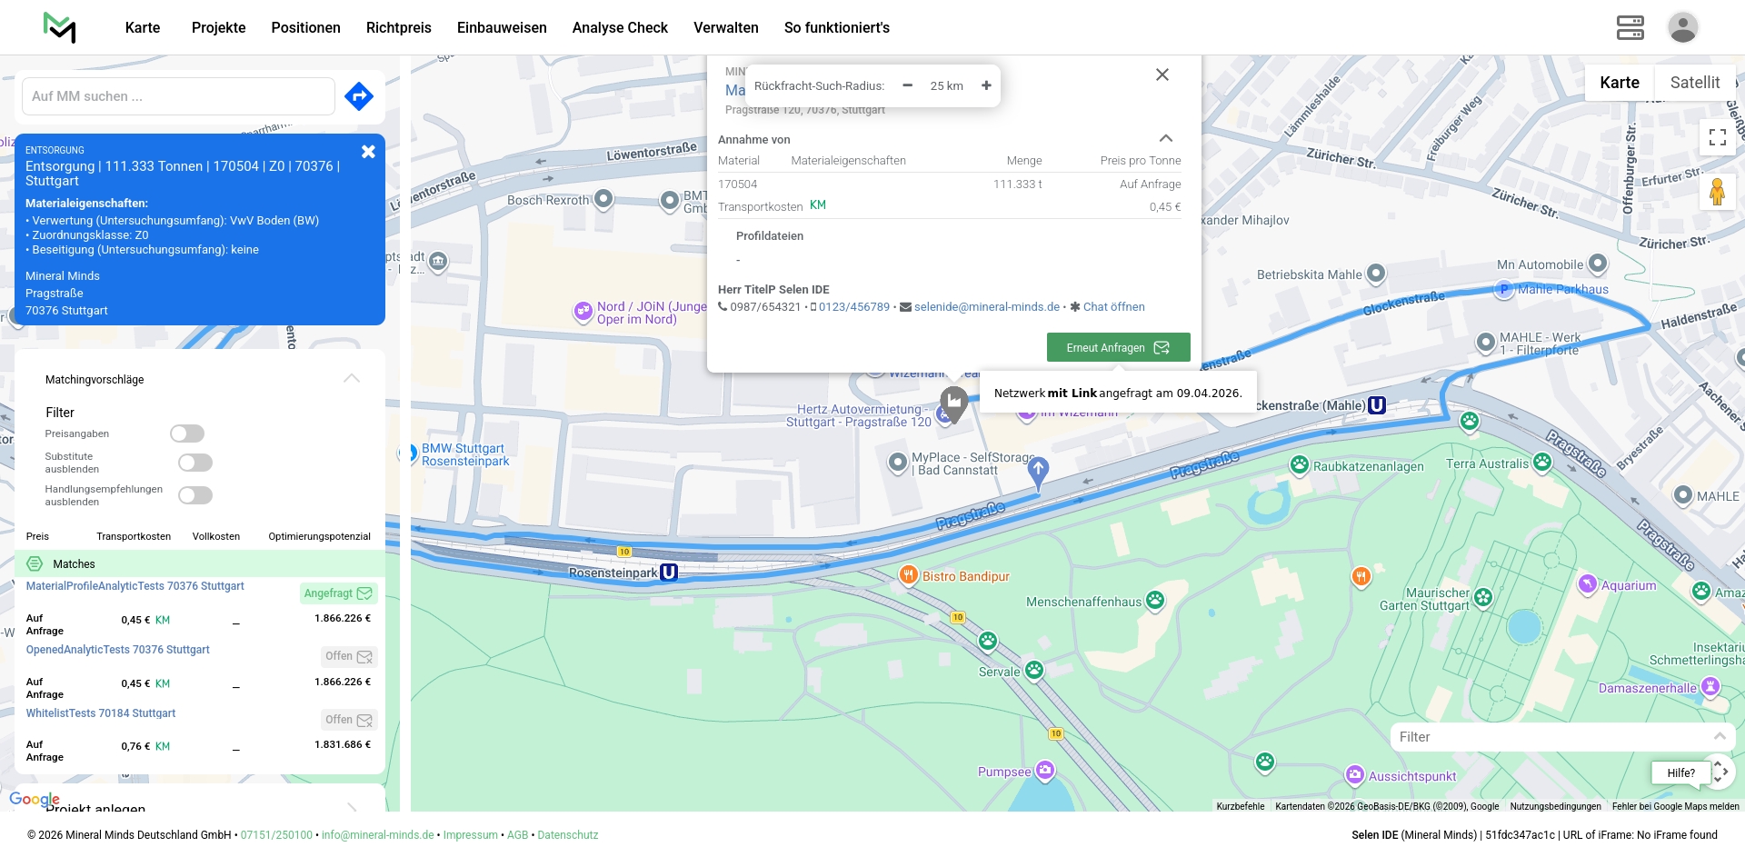Open the Richtpreis menu
This screenshot has height=857, width=1745.
398,27
